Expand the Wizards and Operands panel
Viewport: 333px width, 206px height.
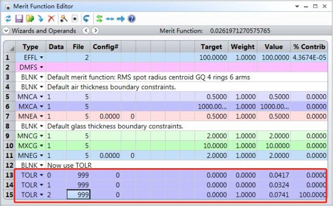tap(6, 31)
